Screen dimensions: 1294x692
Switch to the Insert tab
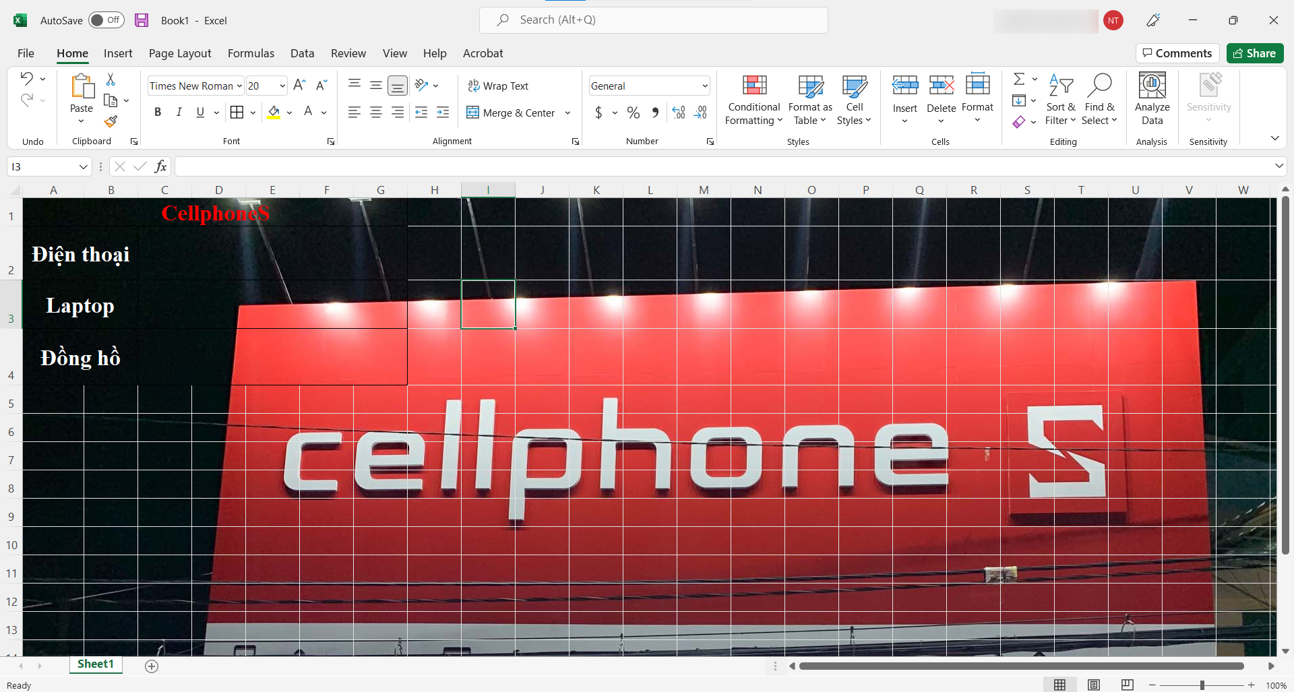[118, 53]
